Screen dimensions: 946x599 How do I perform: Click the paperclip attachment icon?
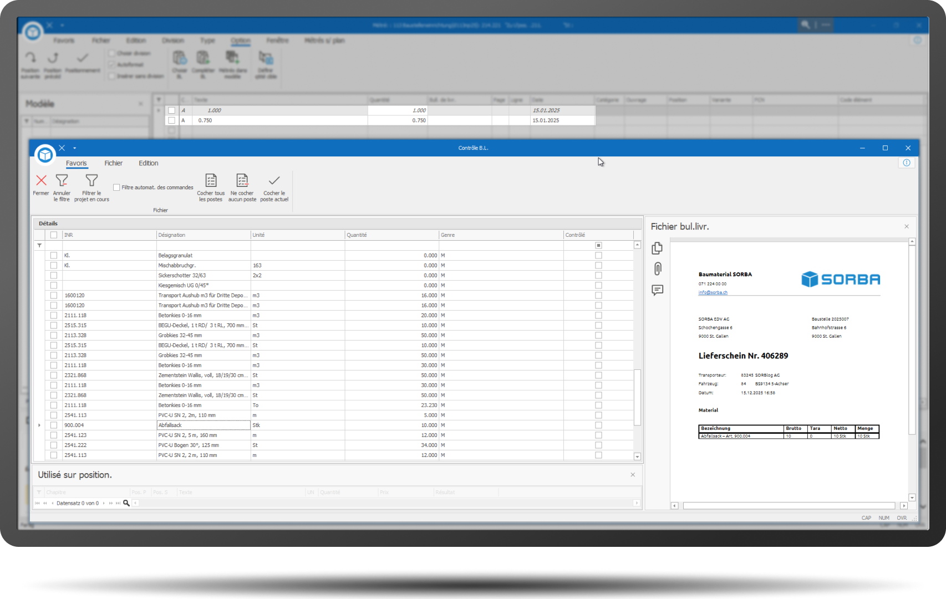coord(657,269)
